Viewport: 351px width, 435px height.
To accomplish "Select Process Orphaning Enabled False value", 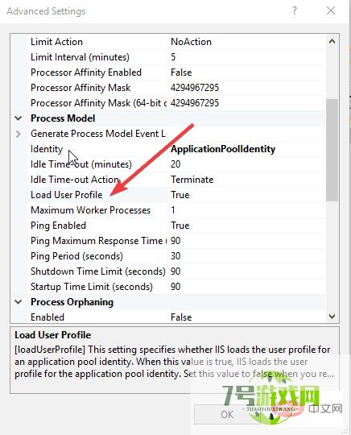I will [x=246, y=317].
